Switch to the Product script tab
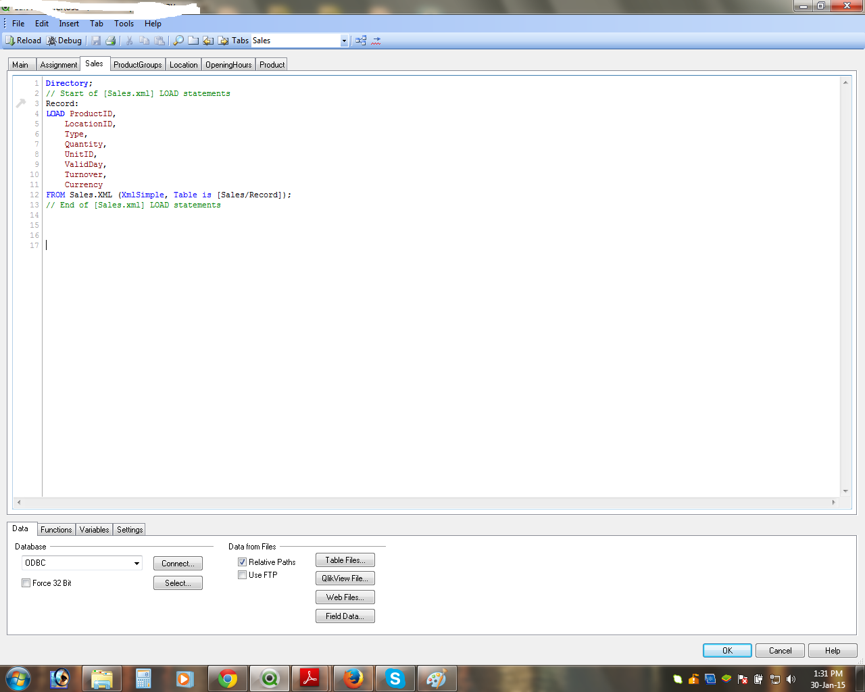Viewport: 865px width, 692px height. click(x=272, y=65)
